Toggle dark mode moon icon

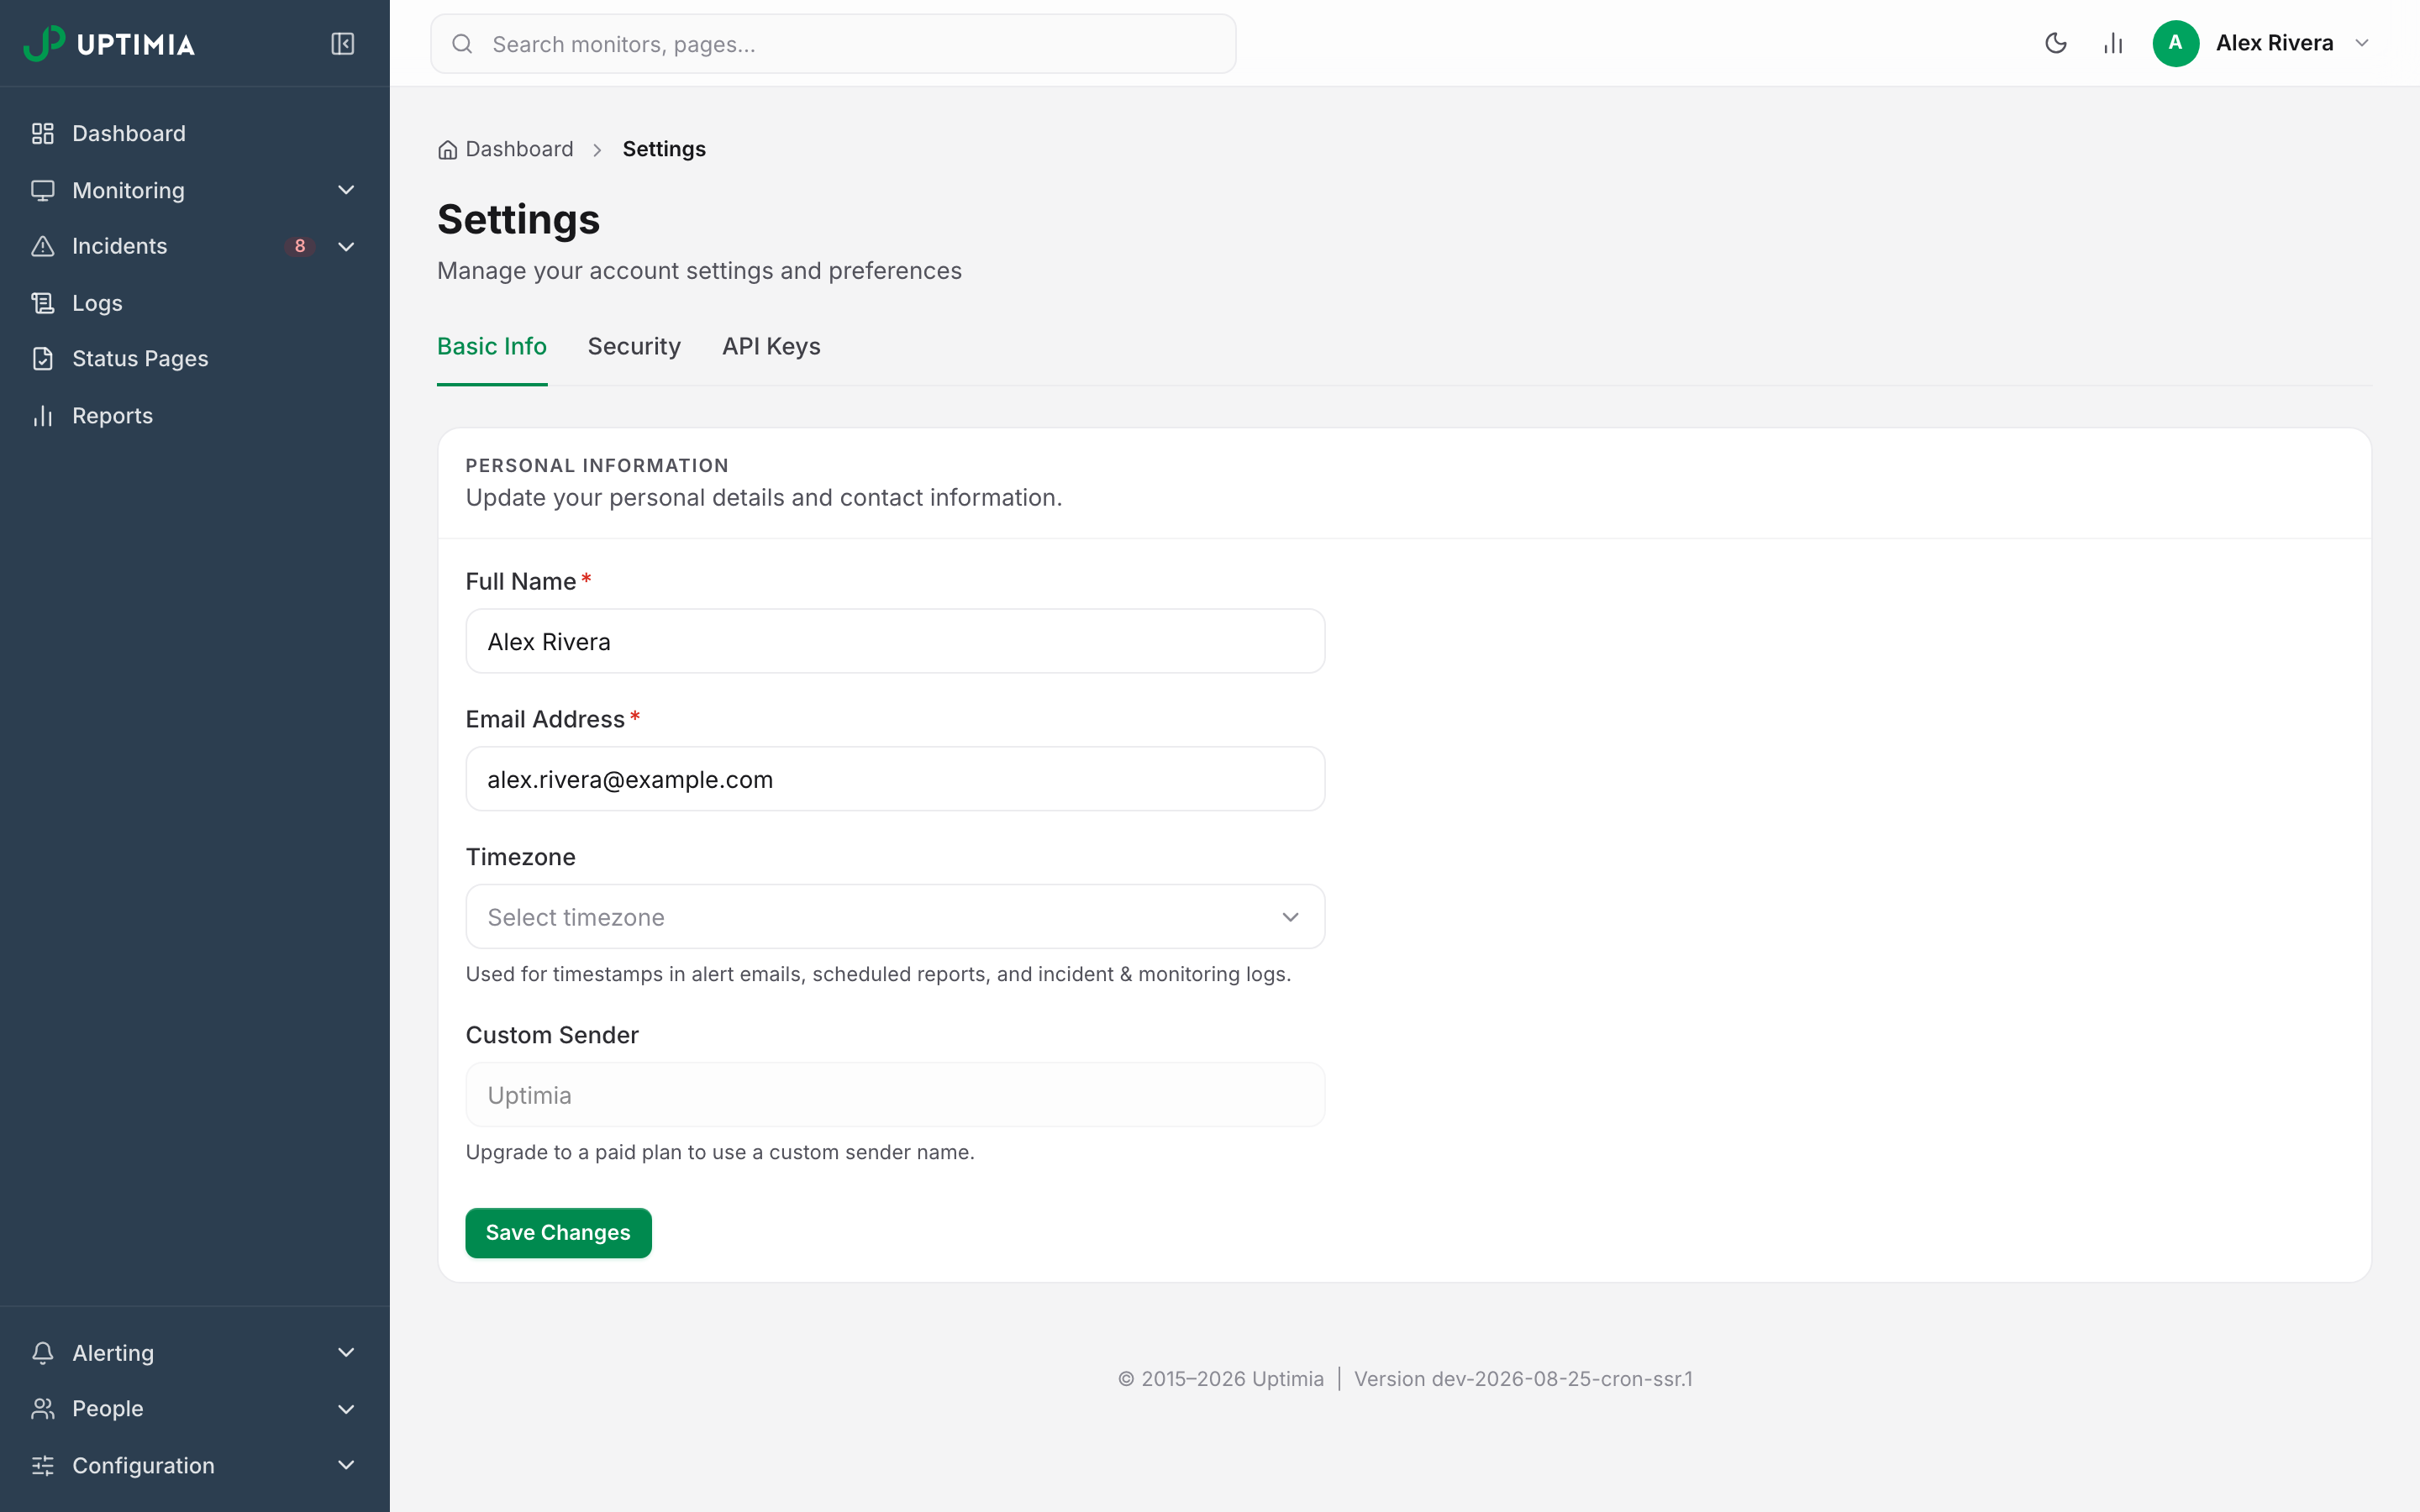2056,43
